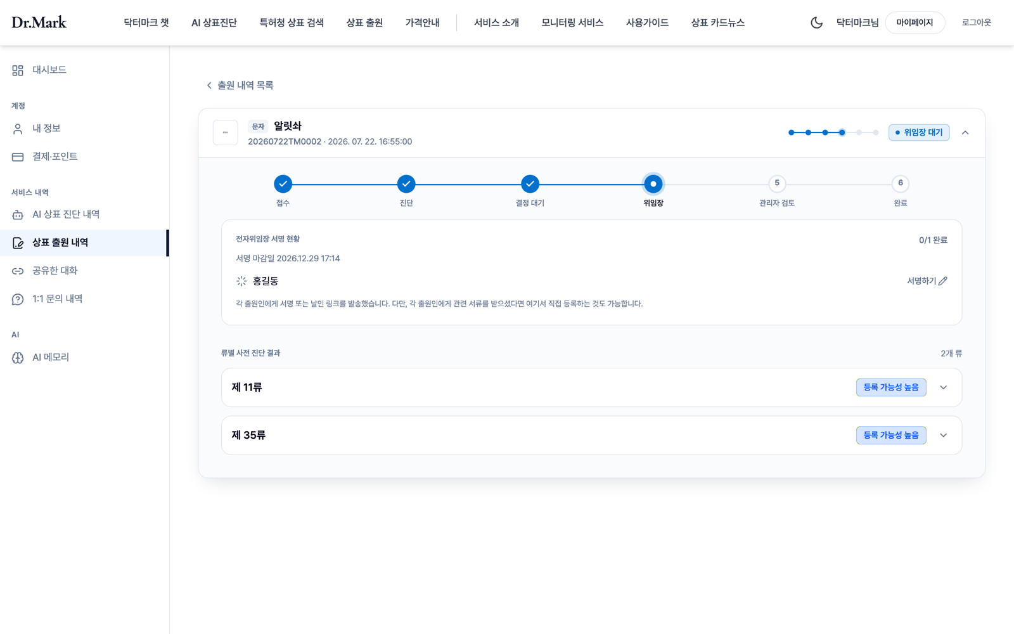The height and width of the screenshot is (634, 1014).
Task: Click the 1:1 문의 내역 help icon
Action: click(x=18, y=299)
